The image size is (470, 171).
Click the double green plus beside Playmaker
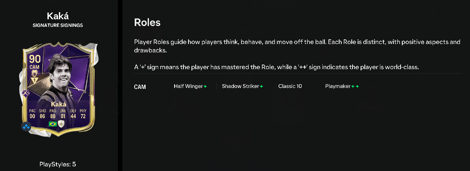tap(355, 86)
